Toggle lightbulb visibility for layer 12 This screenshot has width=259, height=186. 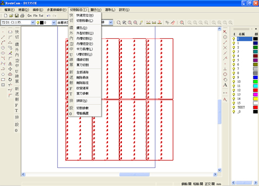(234, 90)
